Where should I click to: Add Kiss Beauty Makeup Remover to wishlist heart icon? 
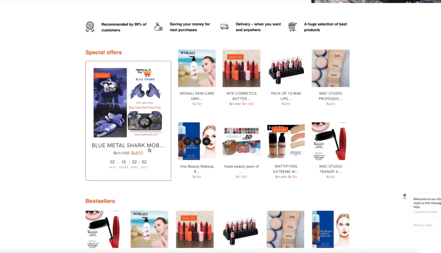(x=187, y=141)
